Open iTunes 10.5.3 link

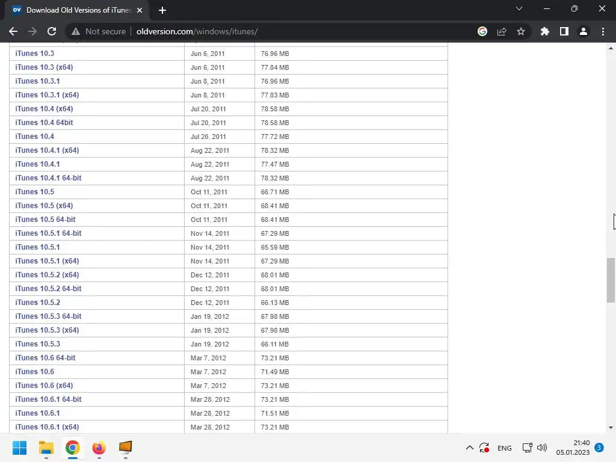click(x=38, y=343)
